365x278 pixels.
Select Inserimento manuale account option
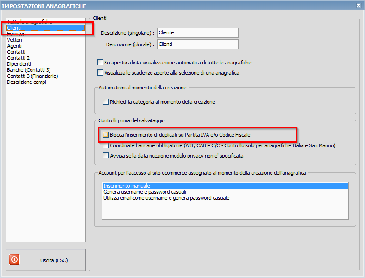coord(225,186)
